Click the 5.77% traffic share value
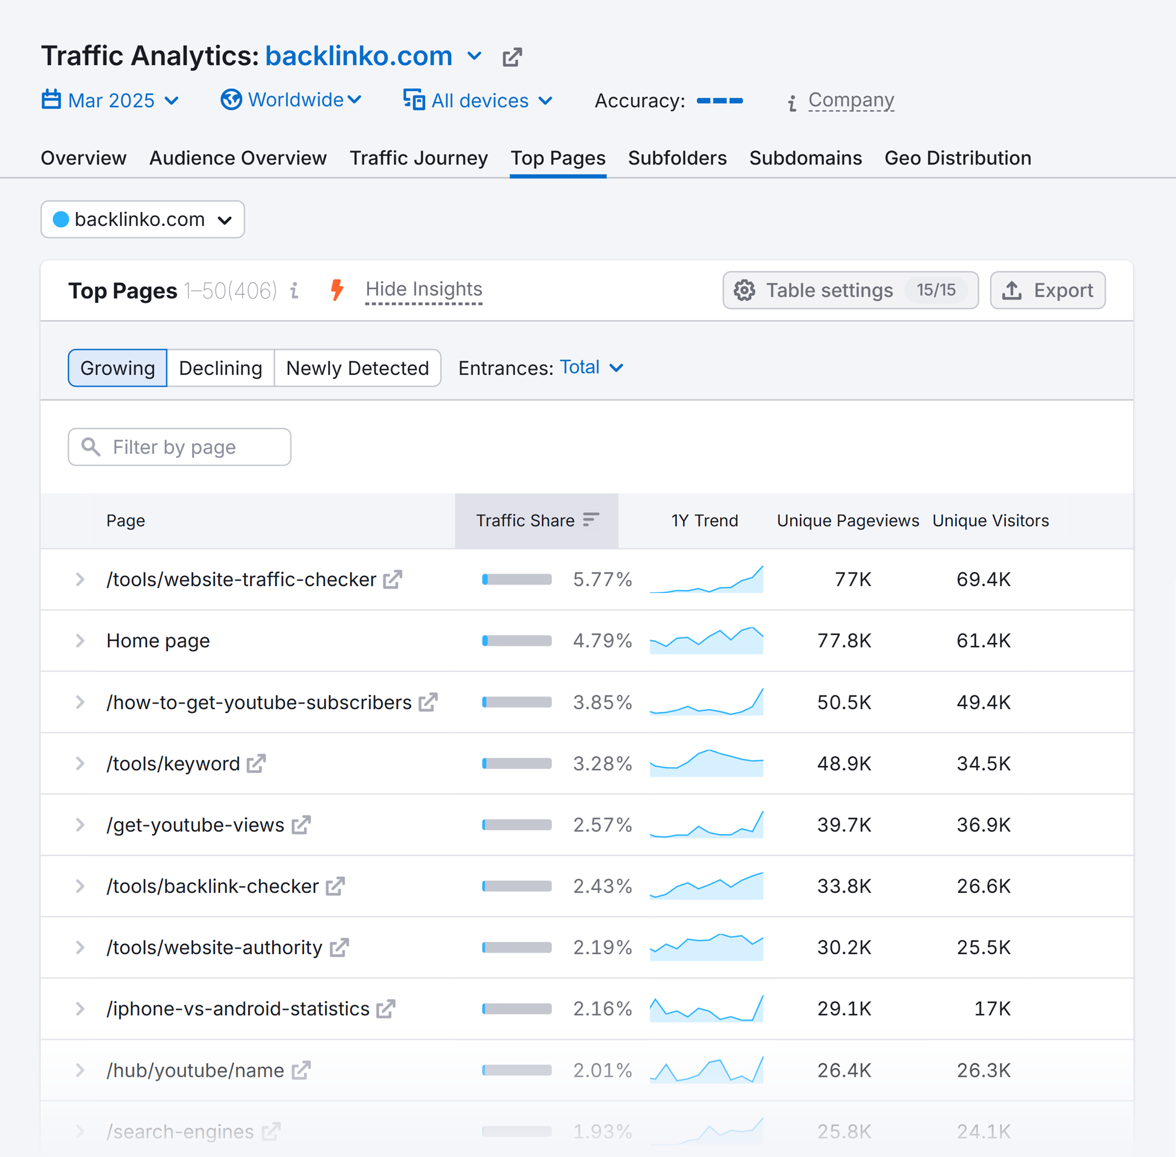This screenshot has width=1176, height=1157. tap(603, 579)
